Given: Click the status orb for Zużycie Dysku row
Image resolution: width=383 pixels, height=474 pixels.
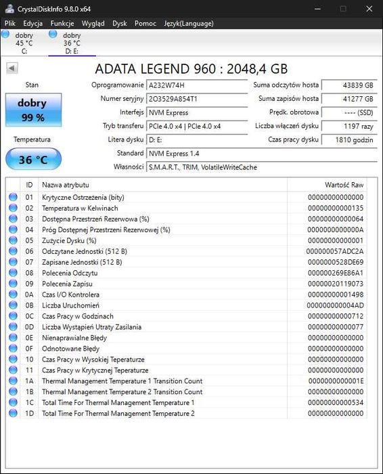Looking at the screenshot, I should coord(13,240).
